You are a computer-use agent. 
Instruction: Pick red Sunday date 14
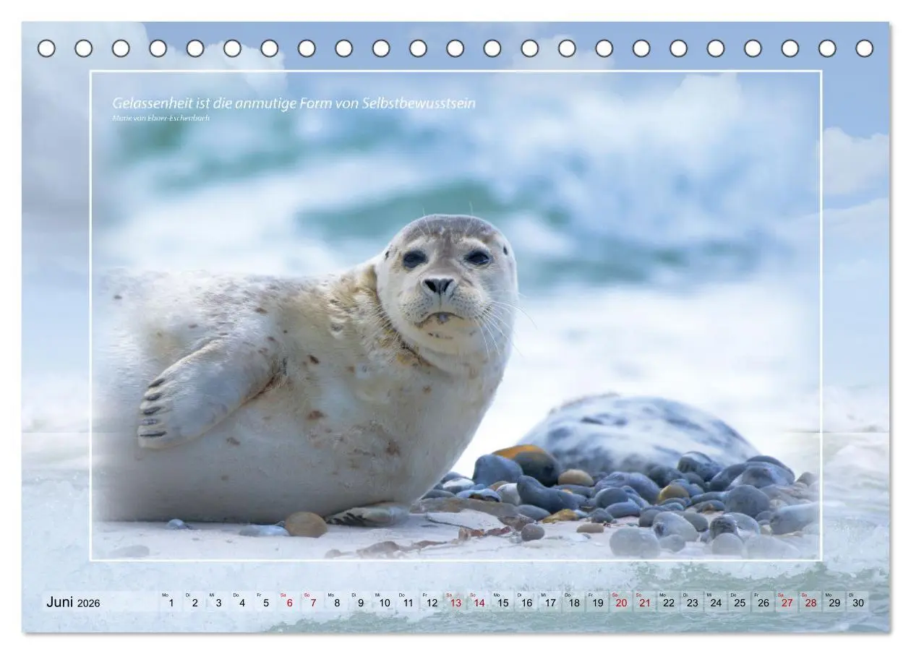coord(479,602)
